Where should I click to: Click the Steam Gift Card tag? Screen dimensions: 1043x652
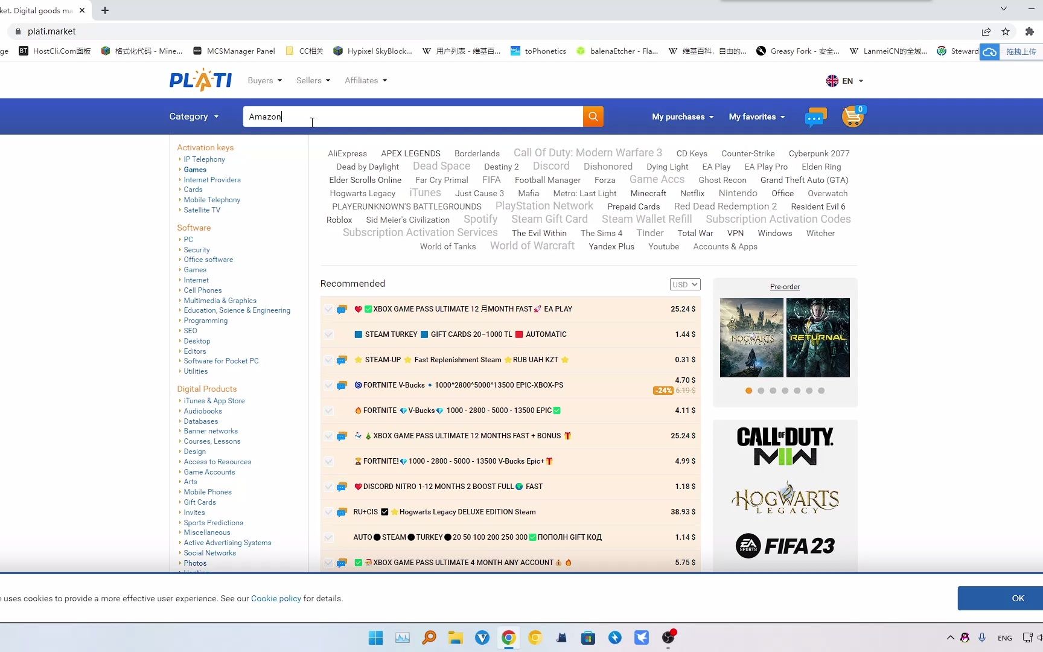[x=549, y=219]
